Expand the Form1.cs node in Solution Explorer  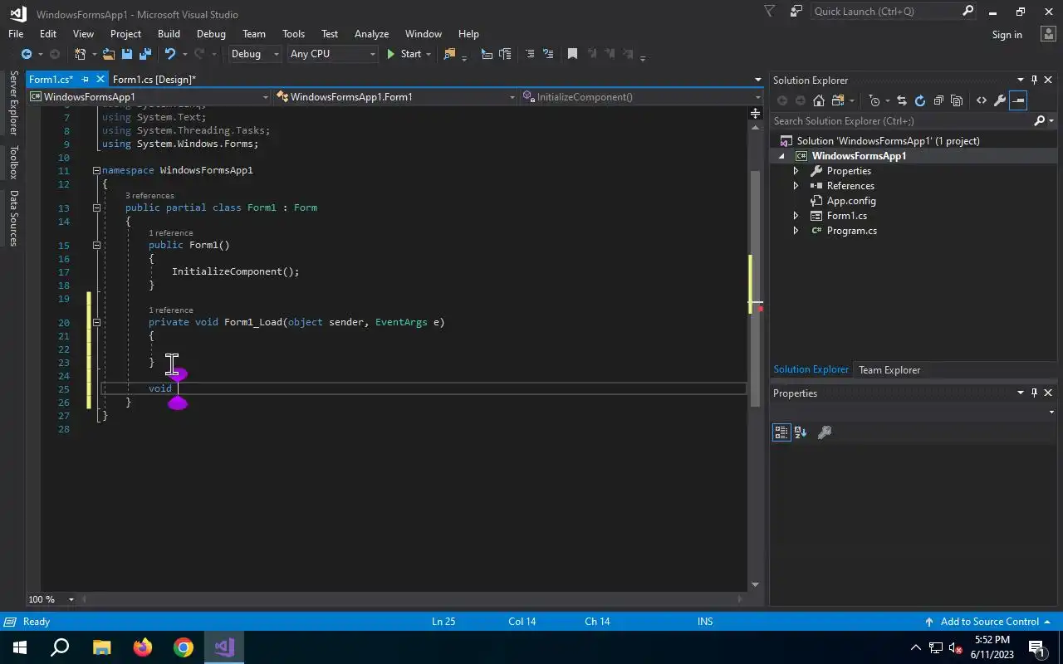click(796, 216)
